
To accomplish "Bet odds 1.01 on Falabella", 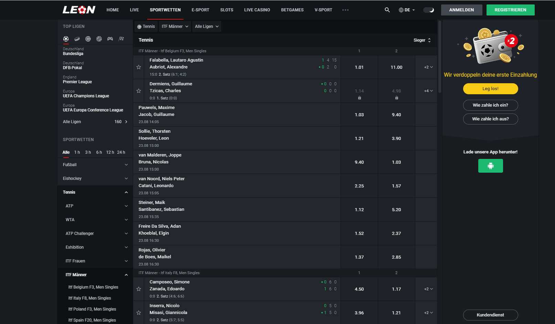I will [x=359, y=67].
